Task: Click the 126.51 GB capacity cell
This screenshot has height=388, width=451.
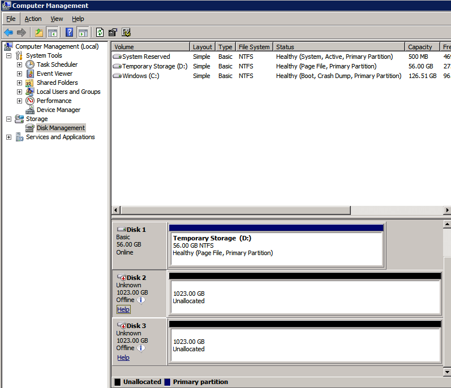Action: click(x=423, y=76)
